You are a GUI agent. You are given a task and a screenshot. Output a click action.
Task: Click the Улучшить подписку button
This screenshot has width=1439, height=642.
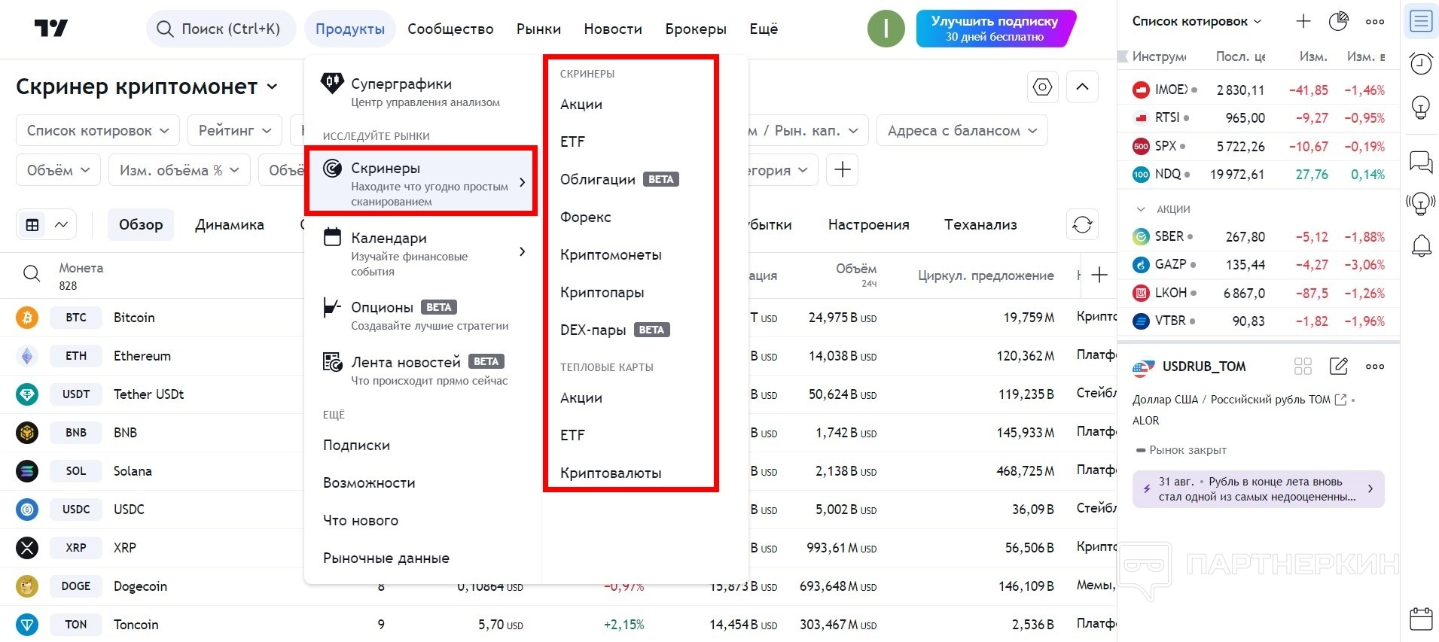click(995, 29)
